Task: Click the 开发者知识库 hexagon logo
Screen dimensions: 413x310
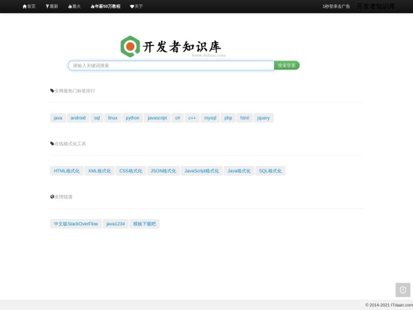Action: 130,47
